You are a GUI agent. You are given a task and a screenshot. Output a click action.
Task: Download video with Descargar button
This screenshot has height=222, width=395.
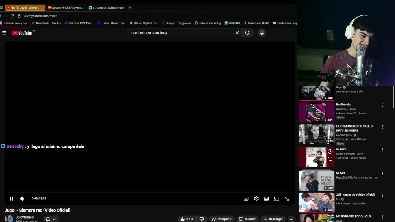(x=273, y=219)
